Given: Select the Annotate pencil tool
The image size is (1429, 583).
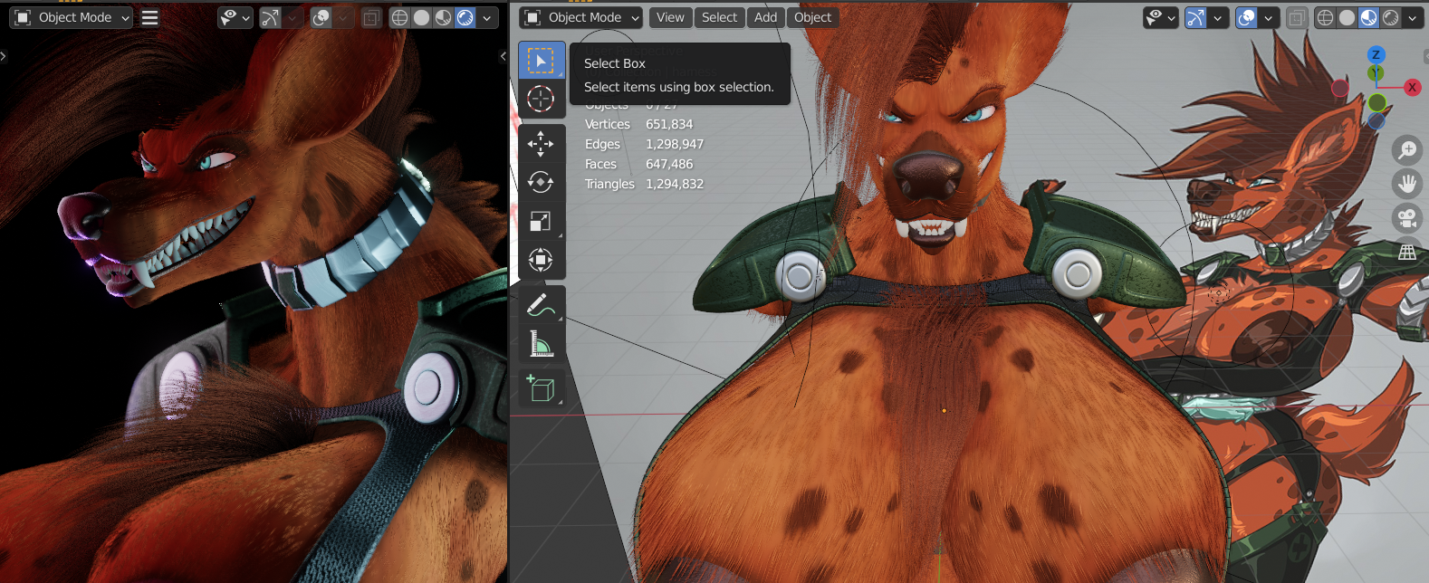Looking at the screenshot, I should point(541,305).
